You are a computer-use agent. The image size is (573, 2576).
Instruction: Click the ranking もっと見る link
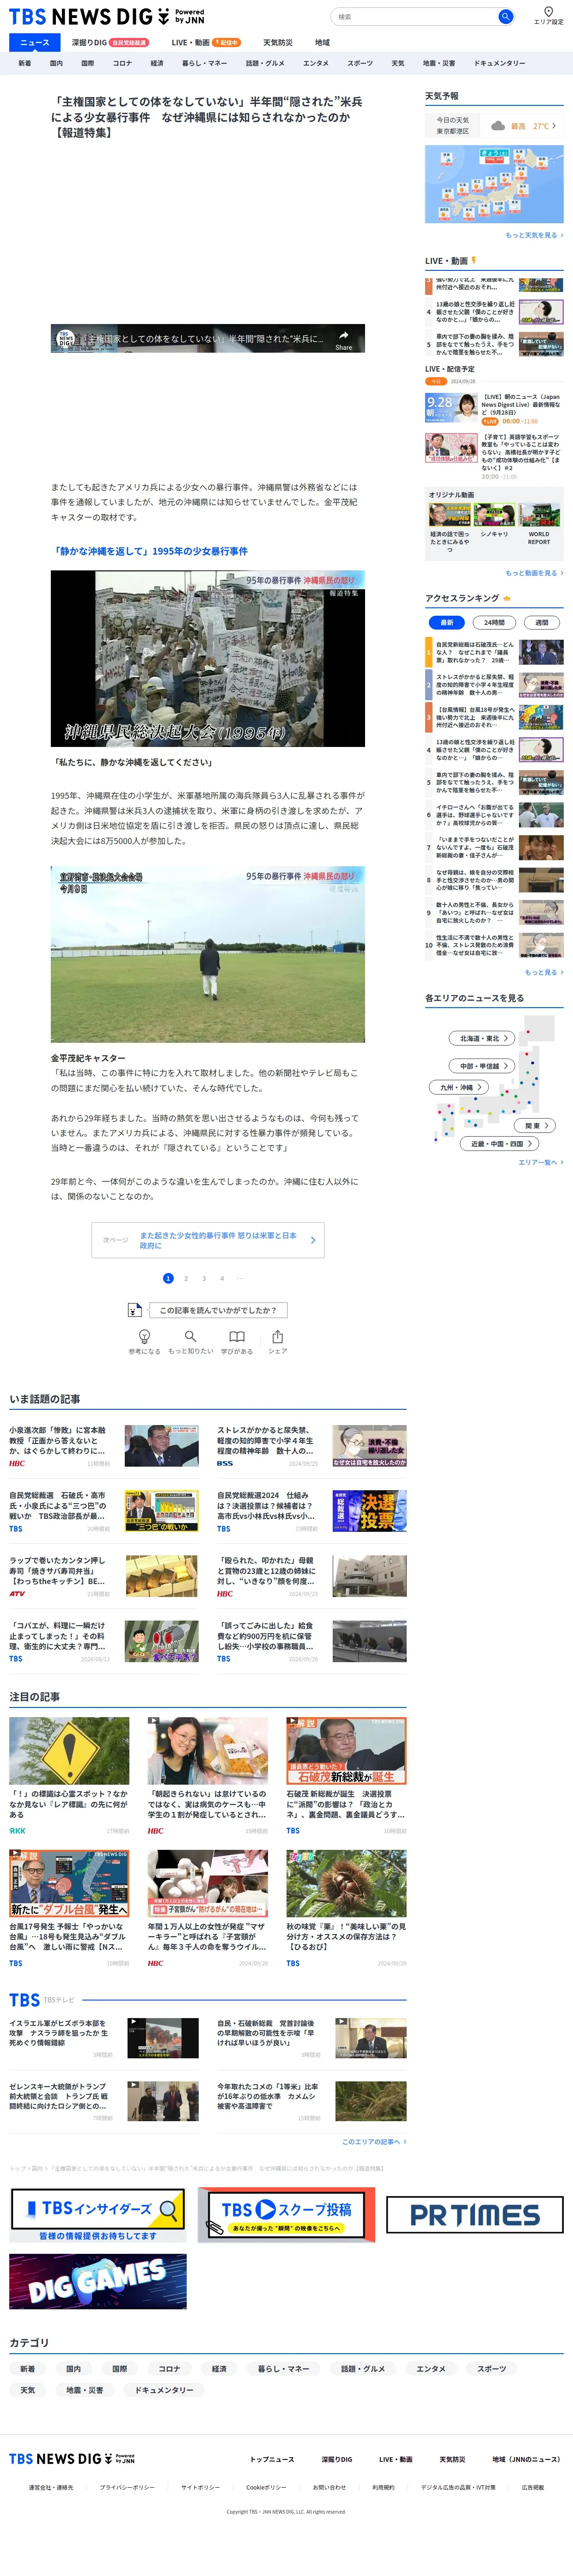point(543,972)
